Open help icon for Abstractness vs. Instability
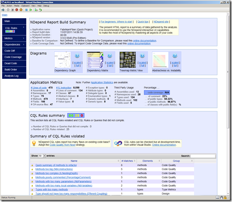Viewport: 232px width, 202px height. point(175,56)
